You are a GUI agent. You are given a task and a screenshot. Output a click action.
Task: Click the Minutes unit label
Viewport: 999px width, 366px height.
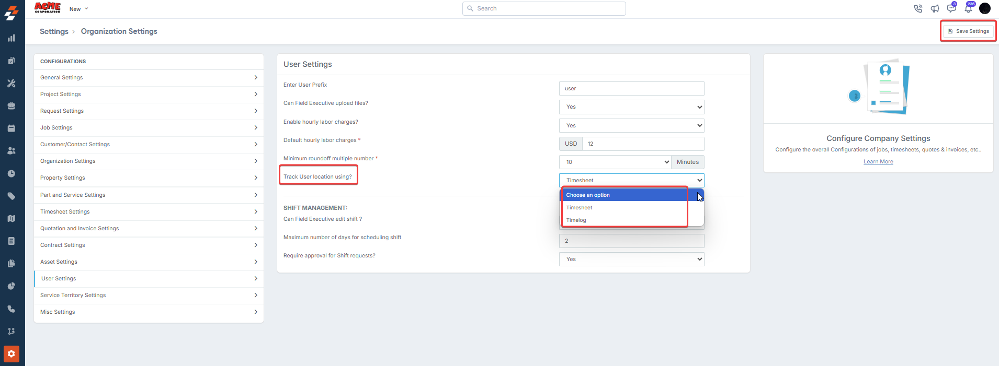click(688, 162)
